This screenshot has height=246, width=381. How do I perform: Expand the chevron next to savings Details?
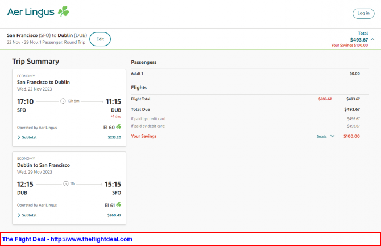[x=333, y=136]
